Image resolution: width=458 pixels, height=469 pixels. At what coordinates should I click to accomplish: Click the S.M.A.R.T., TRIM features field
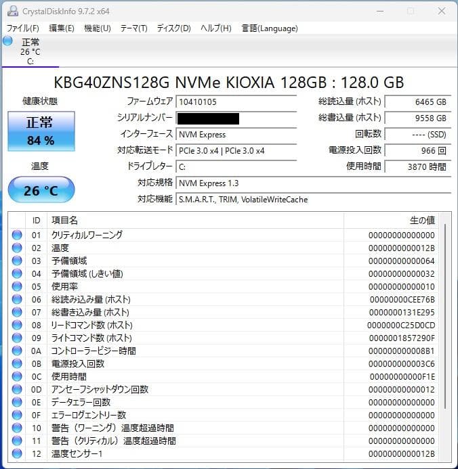coord(314,200)
